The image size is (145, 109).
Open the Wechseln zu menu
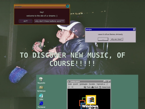pos(101,84)
